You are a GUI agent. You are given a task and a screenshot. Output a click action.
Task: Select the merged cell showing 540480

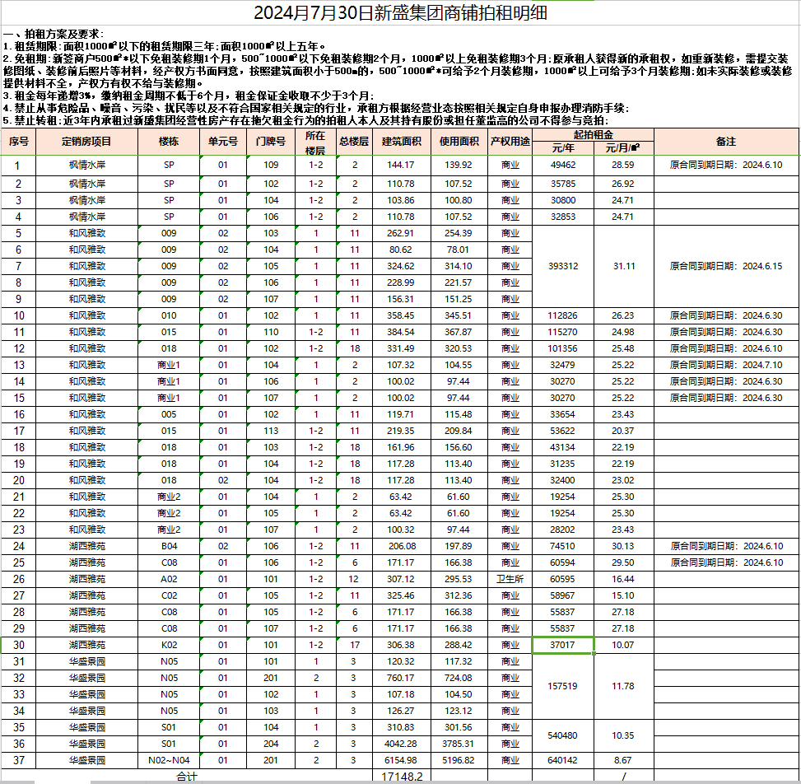563,735
